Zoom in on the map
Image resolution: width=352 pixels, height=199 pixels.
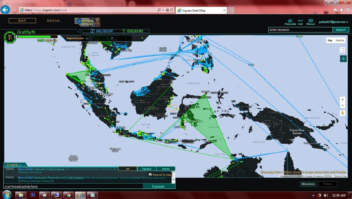pyautogui.click(x=342, y=100)
